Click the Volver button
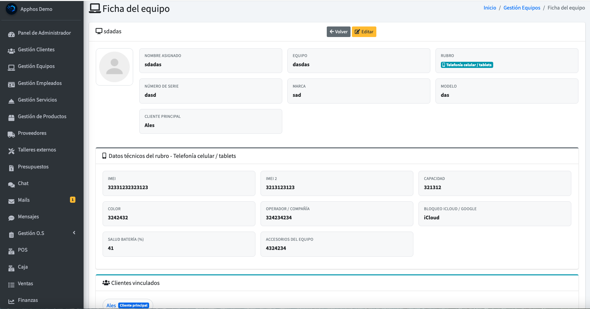This screenshot has height=309, width=590. click(x=338, y=32)
